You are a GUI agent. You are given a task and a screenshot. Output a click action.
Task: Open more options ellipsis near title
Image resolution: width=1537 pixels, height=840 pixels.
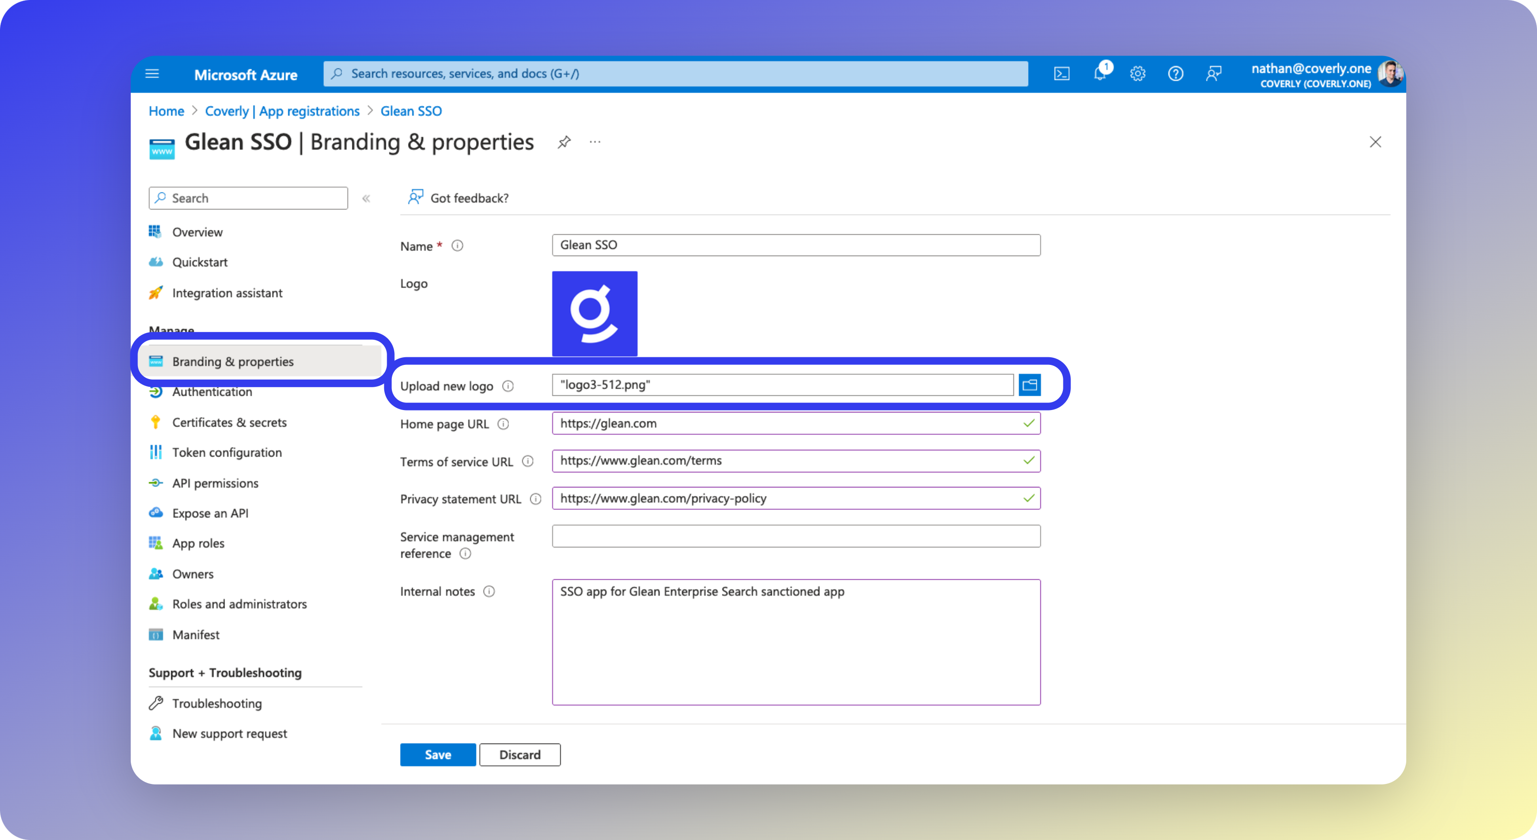pos(595,143)
